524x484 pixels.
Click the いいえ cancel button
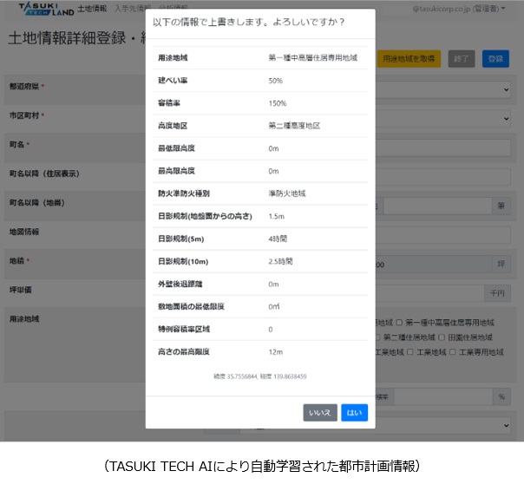tap(320, 413)
